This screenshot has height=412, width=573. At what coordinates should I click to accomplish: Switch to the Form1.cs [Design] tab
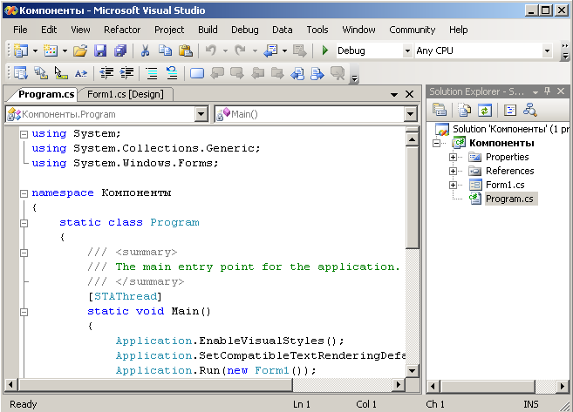pos(126,94)
